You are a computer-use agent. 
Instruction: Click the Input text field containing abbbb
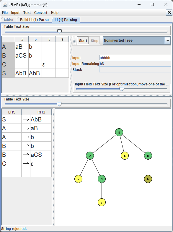point(135,58)
